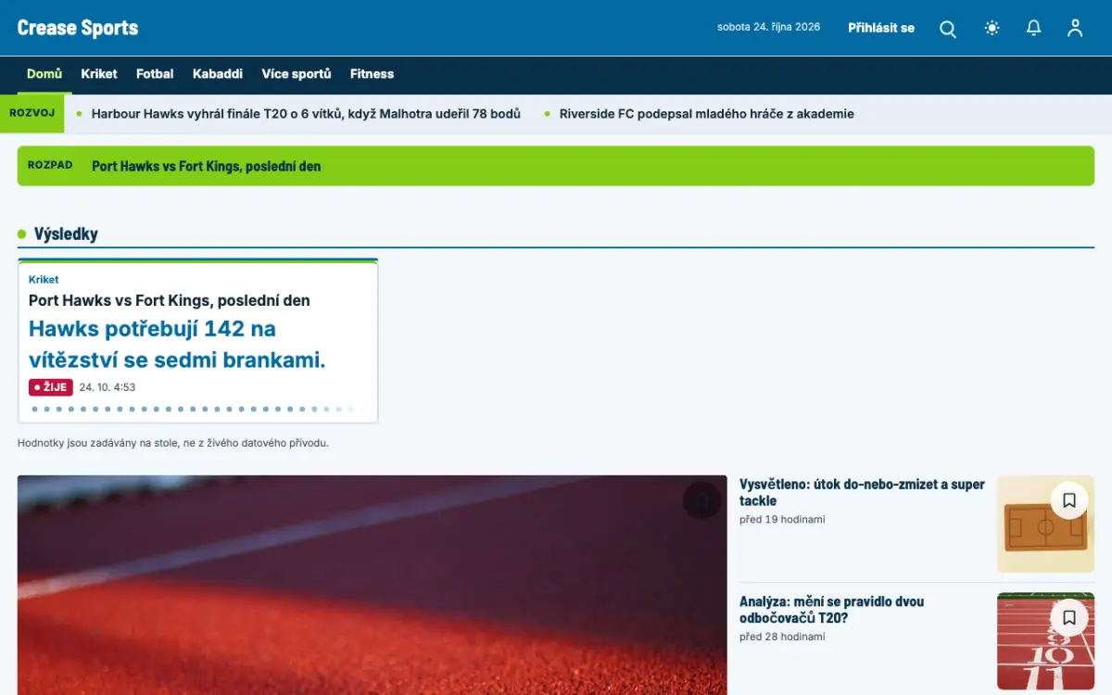Screen dimensions: 1112x695
Task: Open the Riverside FC ticker headline
Action: point(707,114)
